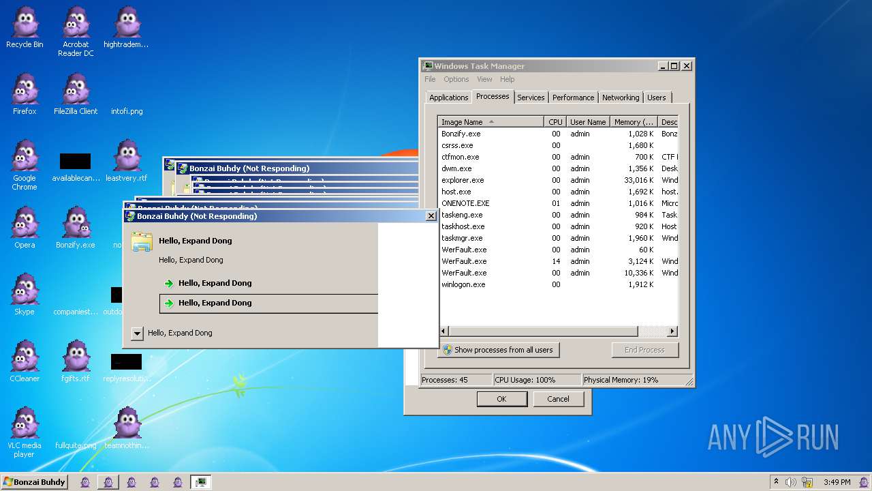Click the Task Manager taskbar icon

pos(200,482)
